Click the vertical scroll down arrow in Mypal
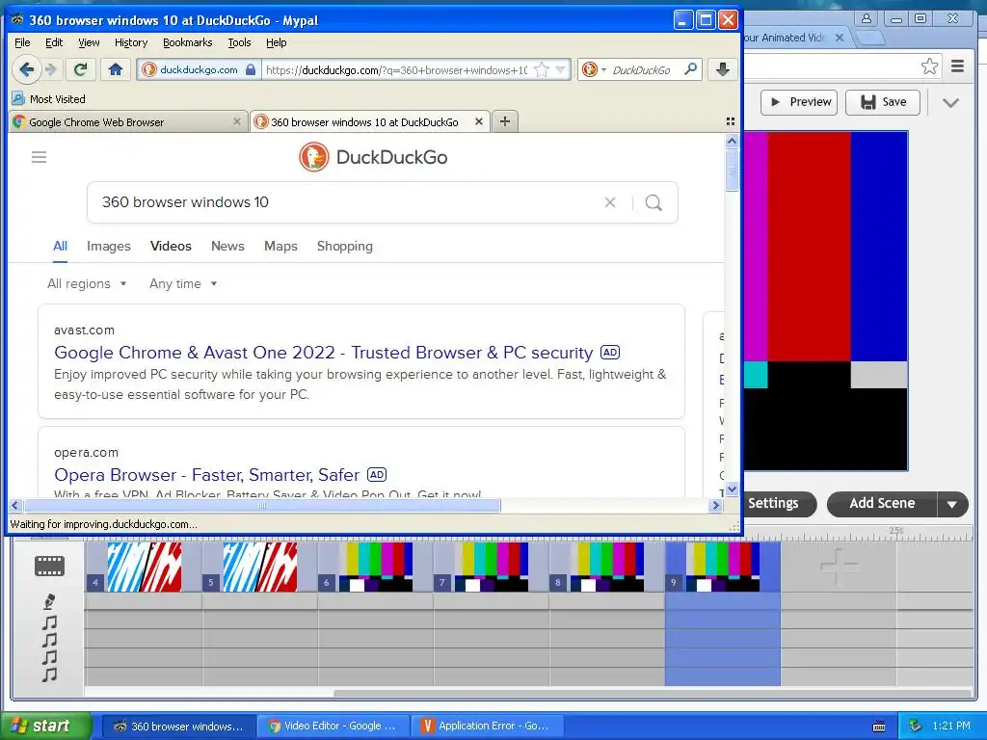The image size is (987, 740). click(x=732, y=489)
